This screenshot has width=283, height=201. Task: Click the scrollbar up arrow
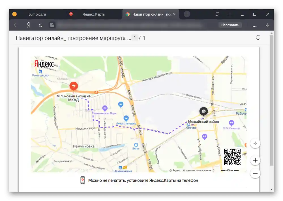[x=271, y=33]
